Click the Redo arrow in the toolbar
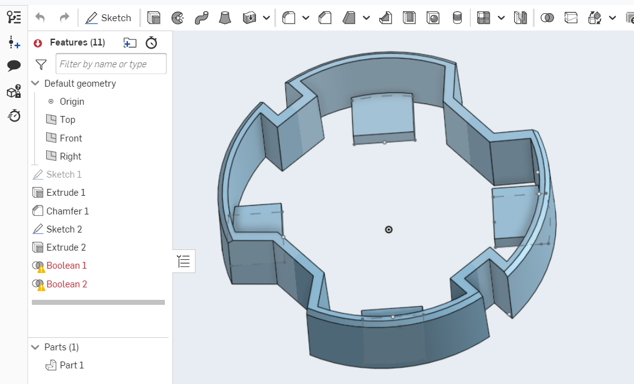 pyautogui.click(x=64, y=17)
